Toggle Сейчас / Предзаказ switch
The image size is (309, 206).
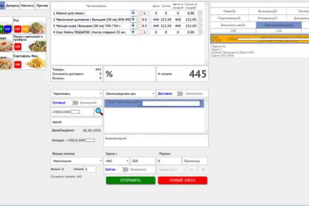coord(124,170)
